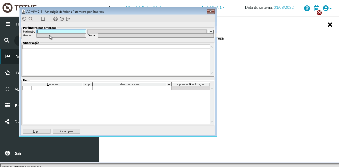The height and width of the screenshot is (167, 339).
Task: Click the sidebar search magnifier icon
Action: pyautogui.click(x=7, y=40)
